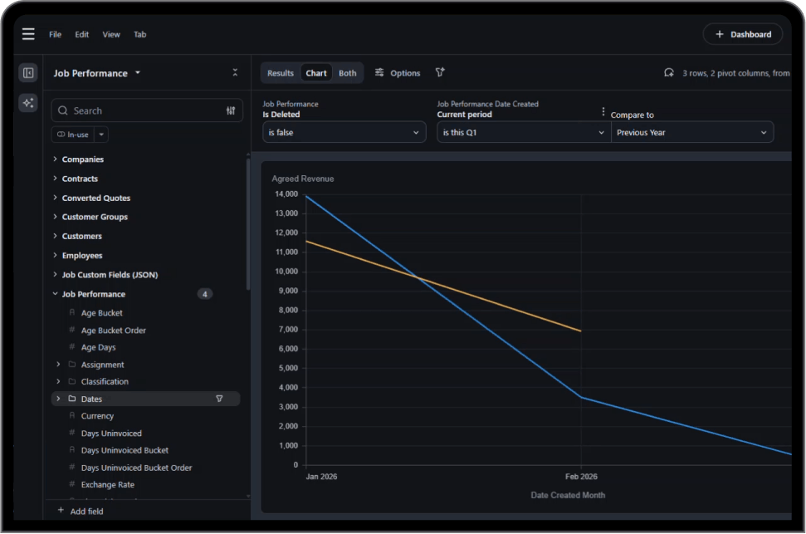The height and width of the screenshot is (534, 806).
Task: Expand Job Custom Fields (JSON) group
Action: coord(55,274)
